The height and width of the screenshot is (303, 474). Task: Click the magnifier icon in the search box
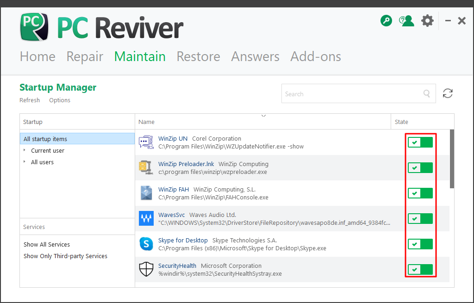pyautogui.click(x=426, y=93)
